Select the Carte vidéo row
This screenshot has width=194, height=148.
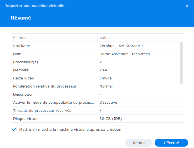(97, 78)
